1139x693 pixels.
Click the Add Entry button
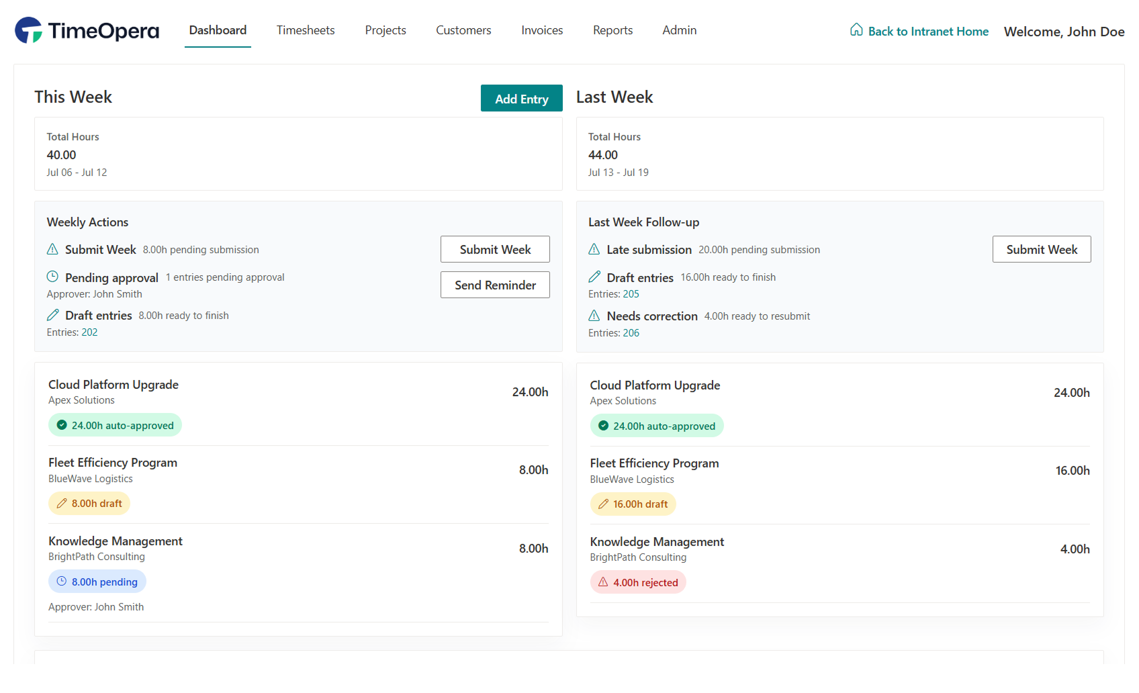pyautogui.click(x=522, y=98)
